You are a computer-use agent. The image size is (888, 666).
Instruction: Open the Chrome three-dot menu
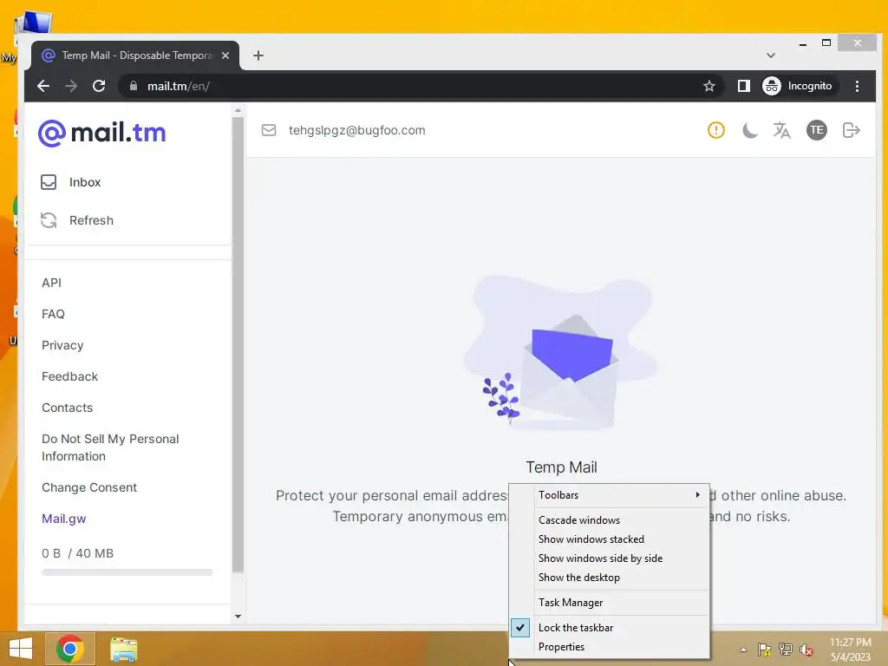[x=857, y=86]
